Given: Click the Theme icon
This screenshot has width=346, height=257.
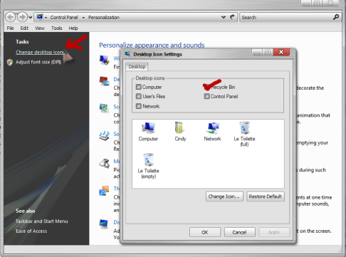Looking at the screenshot, I should [104, 191].
